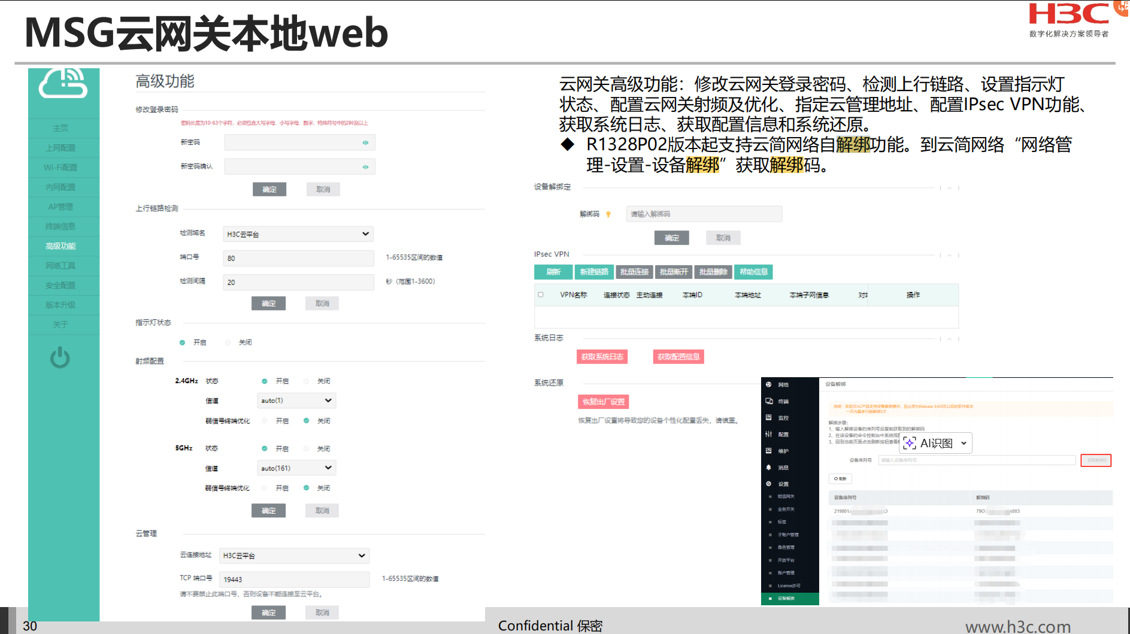Open 网络工具 in the gateway sidebar

60,266
